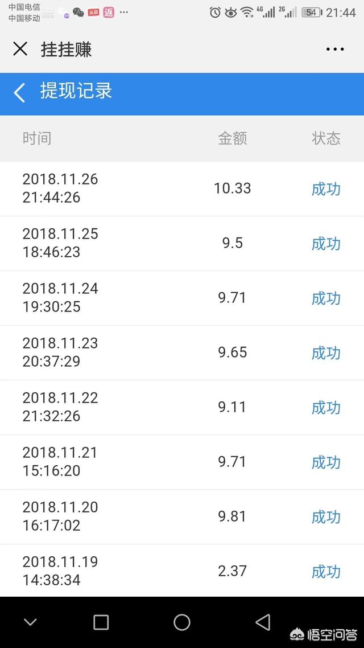Tap the 提现记录 page title
Image resolution: width=364 pixels, height=648 pixels.
click(76, 92)
